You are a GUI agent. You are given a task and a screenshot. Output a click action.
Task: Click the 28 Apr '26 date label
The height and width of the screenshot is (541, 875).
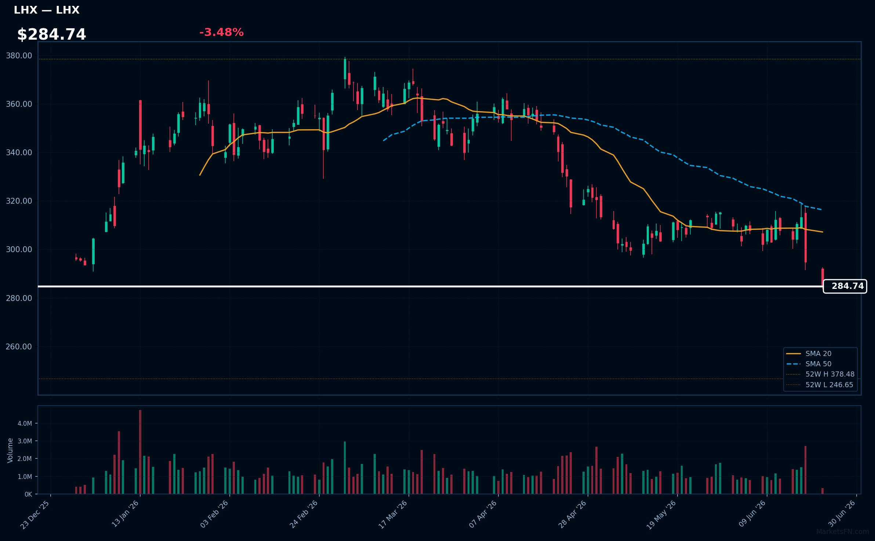[x=572, y=514]
